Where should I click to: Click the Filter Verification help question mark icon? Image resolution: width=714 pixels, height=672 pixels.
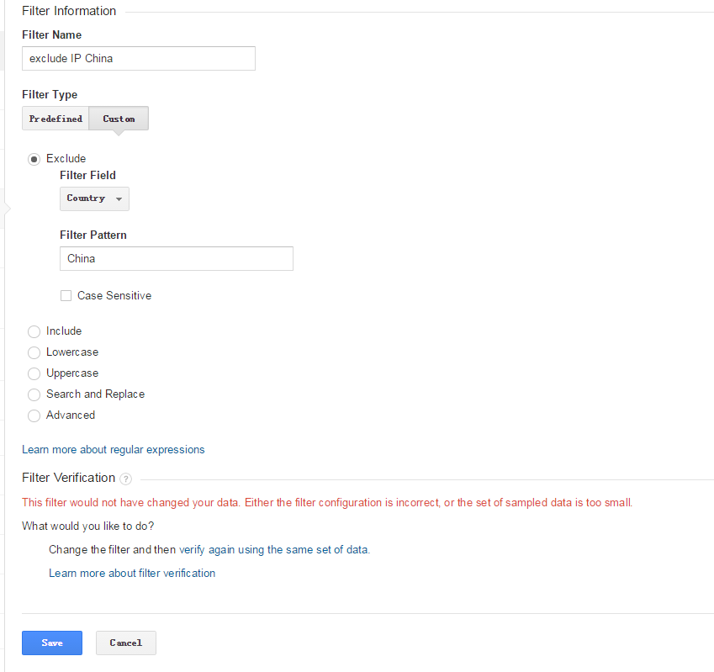pos(126,479)
